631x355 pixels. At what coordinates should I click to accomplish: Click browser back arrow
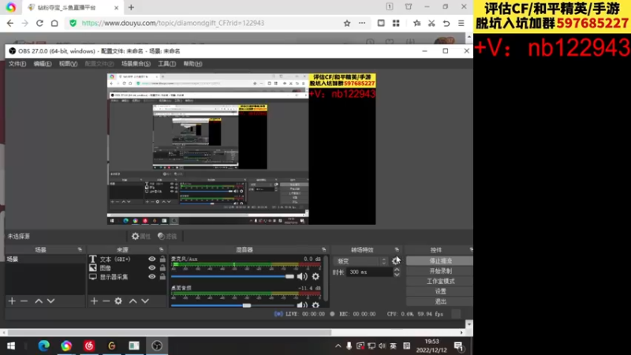point(10,24)
